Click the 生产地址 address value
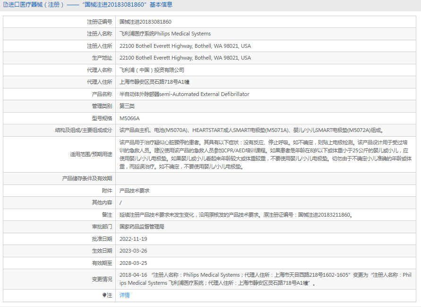The width and height of the screenshot is (421, 307). pos(185,58)
